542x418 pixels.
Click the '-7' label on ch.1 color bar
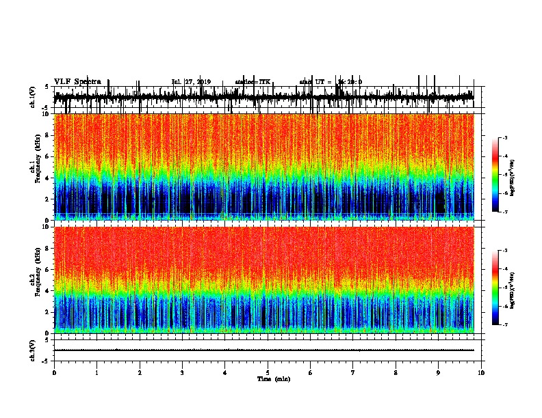point(505,212)
